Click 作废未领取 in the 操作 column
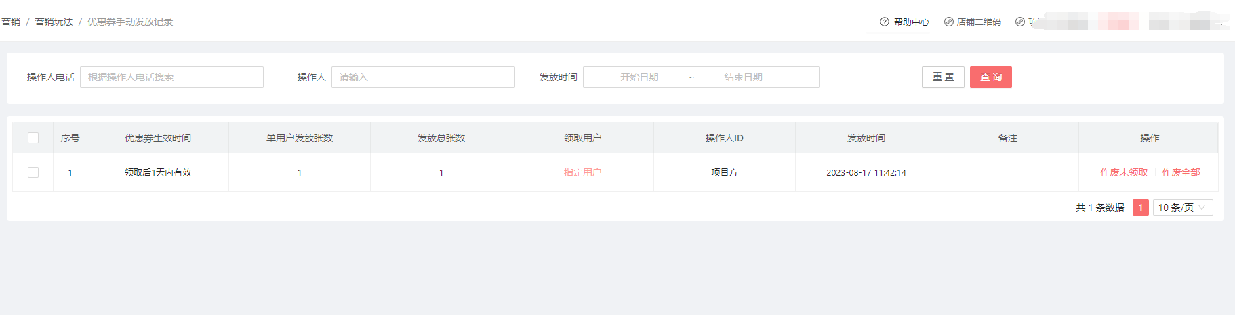The height and width of the screenshot is (315, 1235). tap(1123, 172)
